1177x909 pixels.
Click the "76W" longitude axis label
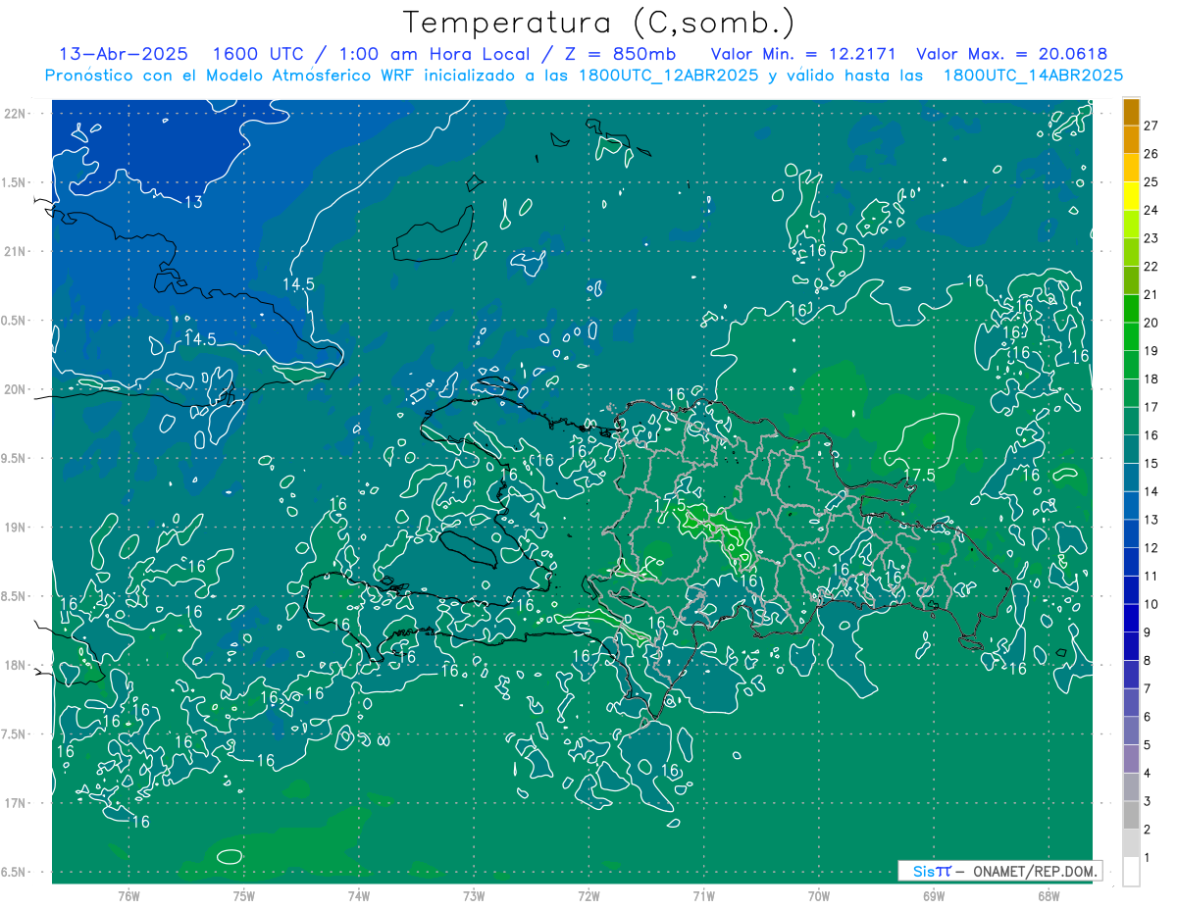tap(128, 895)
